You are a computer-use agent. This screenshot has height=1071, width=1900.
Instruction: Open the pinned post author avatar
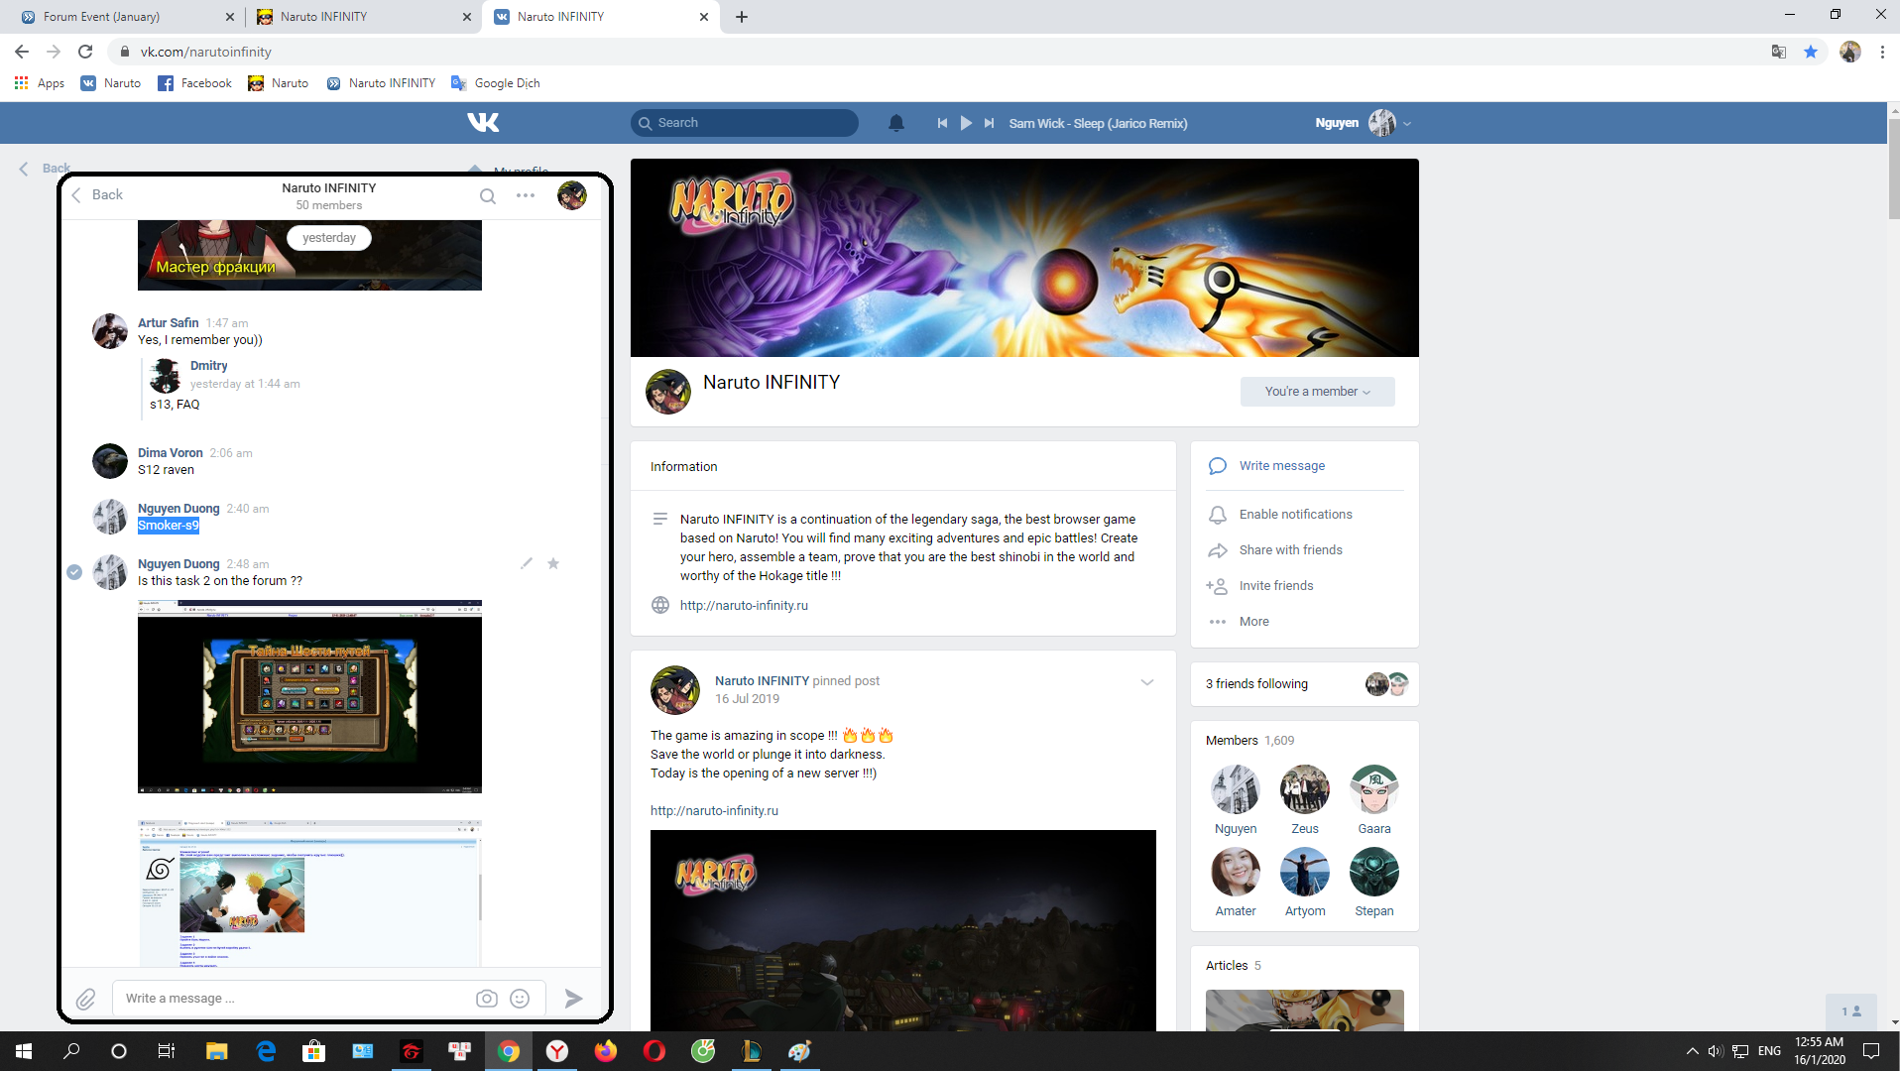[675, 690]
